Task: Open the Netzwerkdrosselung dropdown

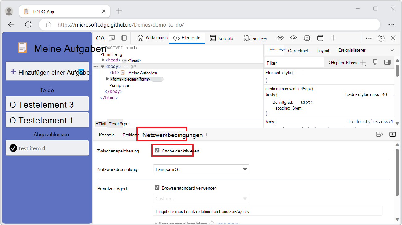Action: click(x=201, y=169)
